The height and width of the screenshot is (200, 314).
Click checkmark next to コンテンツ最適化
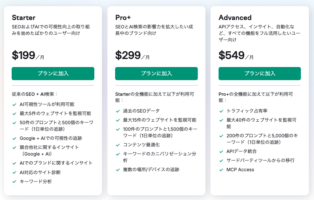pyautogui.click(x=118, y=145)
